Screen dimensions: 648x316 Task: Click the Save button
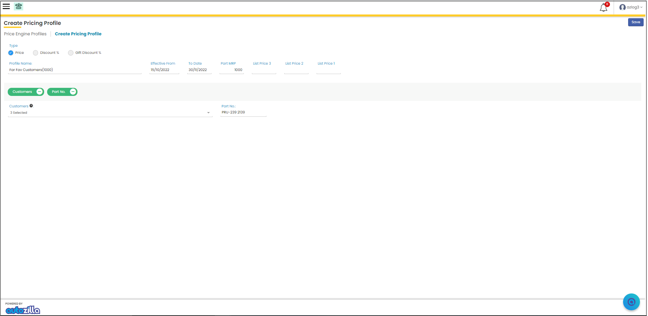[x=635, y=22]
